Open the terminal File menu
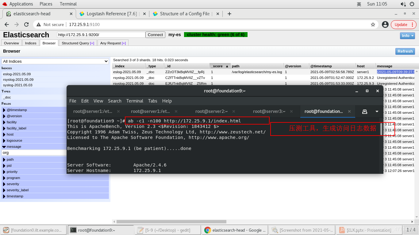 73,101
